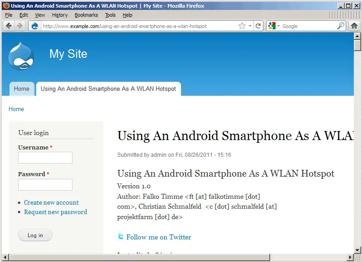This screenshot has width=362, height=262.
Task: Reload the current page
Action: 258,26
